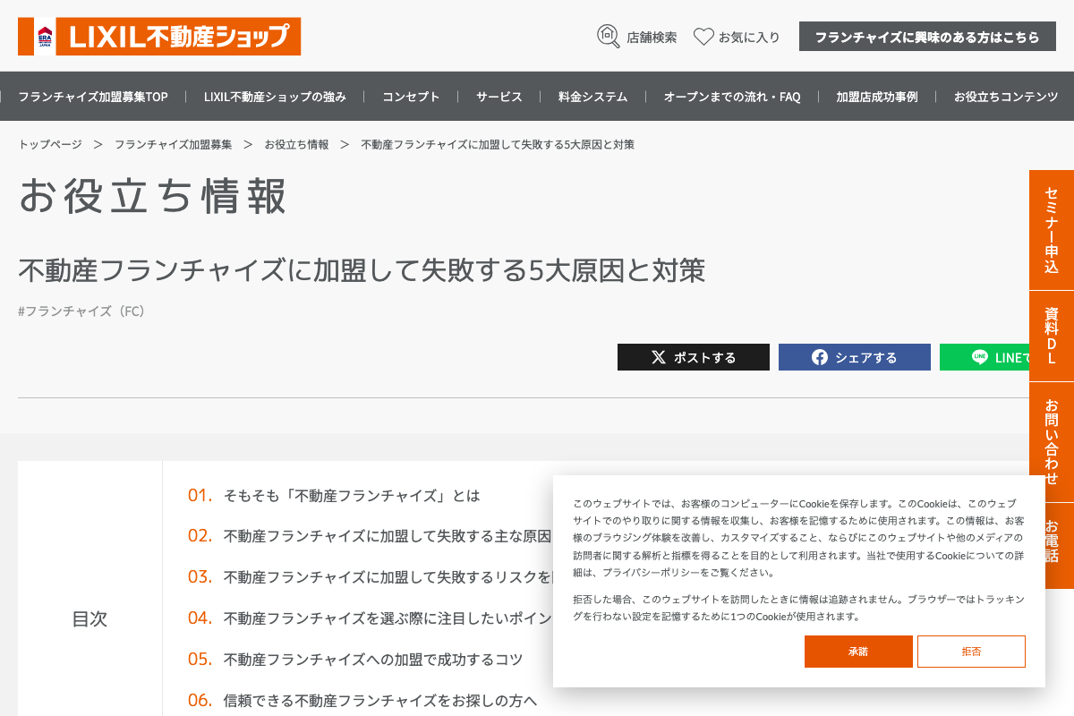Click the Facebook icon on シェアする
Viewport: 1074px width, 716px height.
(820, 357)
